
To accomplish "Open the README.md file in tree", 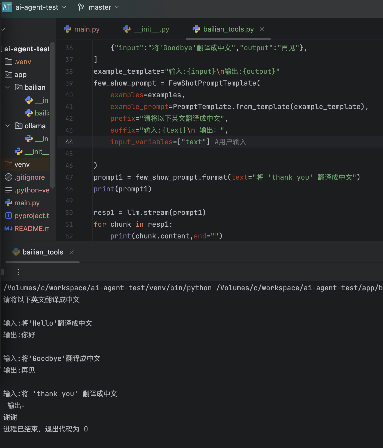I will point(32,229).
